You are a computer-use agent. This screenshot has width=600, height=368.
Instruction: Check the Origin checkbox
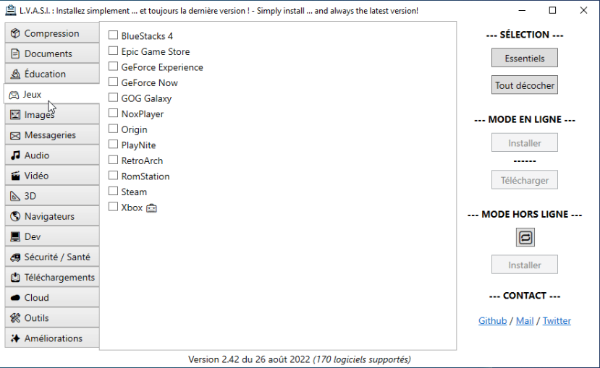click(113, 129)
